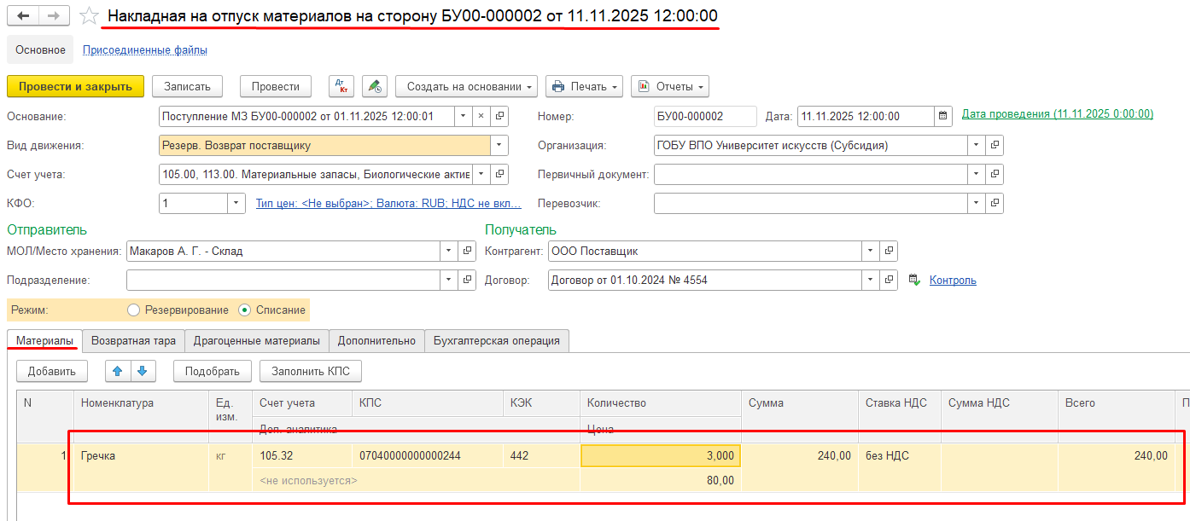This screenshot has height=521, width=1190.
Task: Click the Количество cell with 3,000
Action: tap(661, 455)
